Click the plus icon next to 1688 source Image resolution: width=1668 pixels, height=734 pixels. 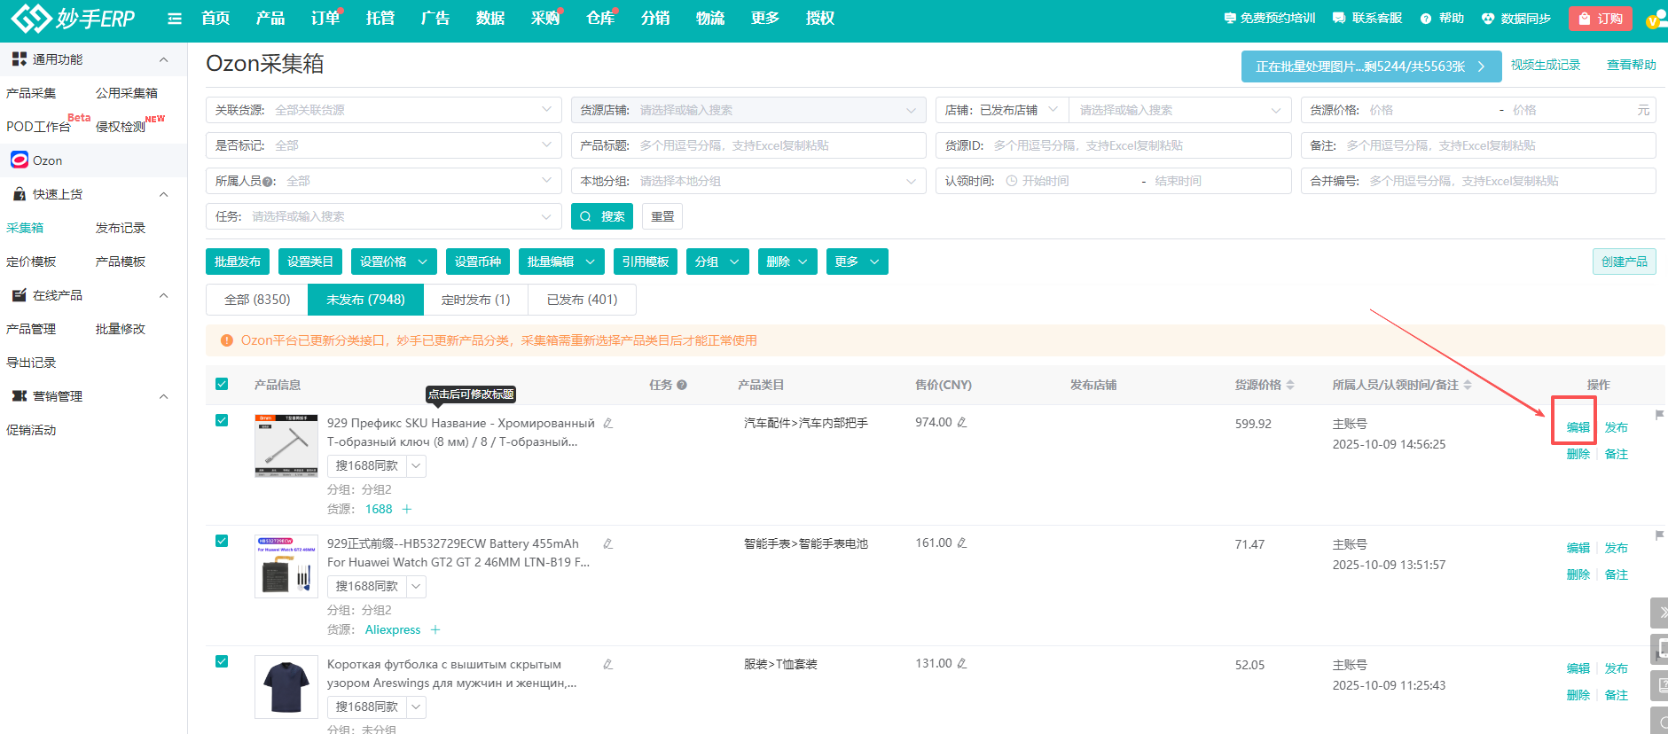click(407, 510)
